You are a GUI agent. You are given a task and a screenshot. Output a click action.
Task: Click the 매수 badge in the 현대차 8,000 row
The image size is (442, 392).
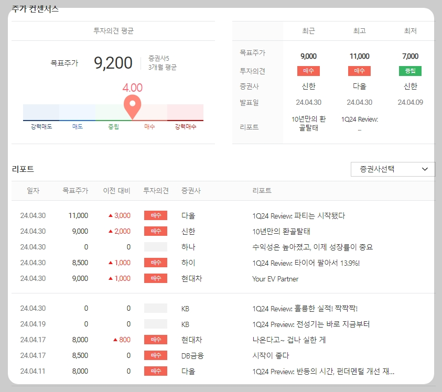[x=156, y=340]
